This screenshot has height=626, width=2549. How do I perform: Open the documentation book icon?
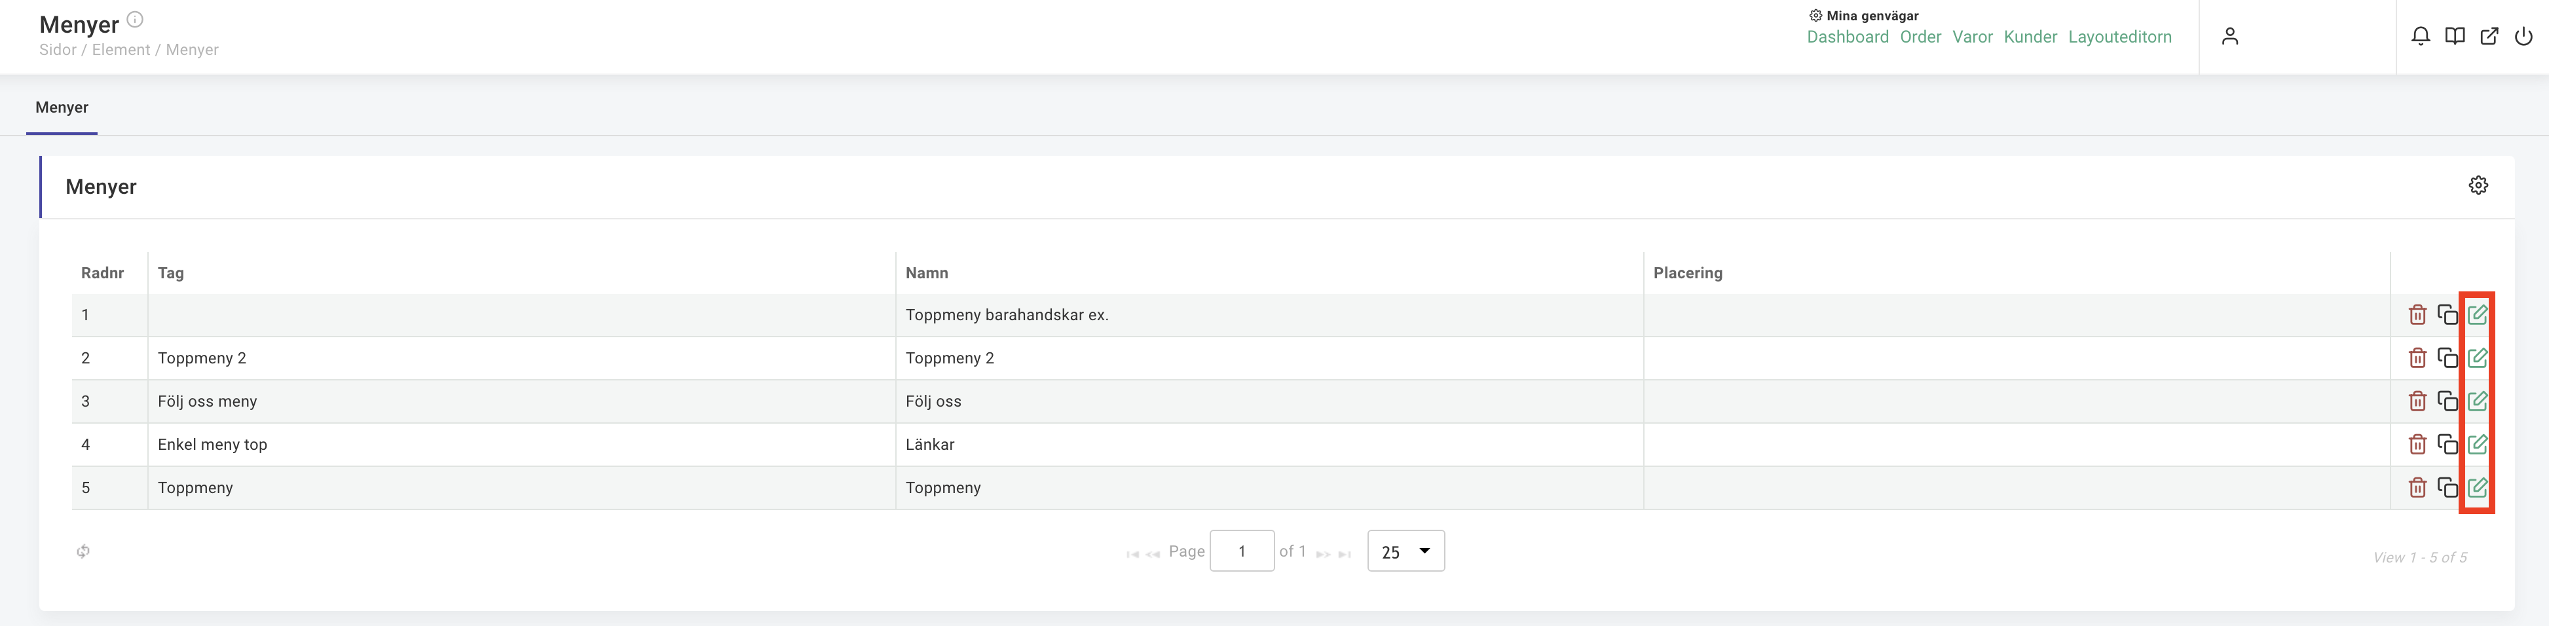point(2455,37)
